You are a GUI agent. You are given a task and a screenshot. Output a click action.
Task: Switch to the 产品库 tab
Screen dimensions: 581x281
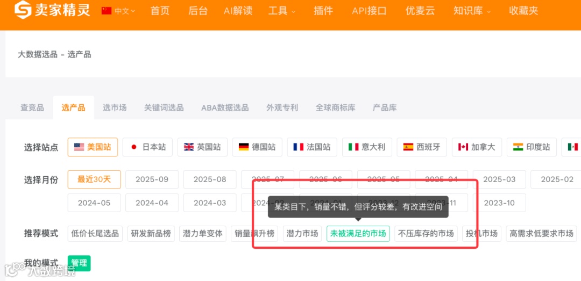(385, 108)
